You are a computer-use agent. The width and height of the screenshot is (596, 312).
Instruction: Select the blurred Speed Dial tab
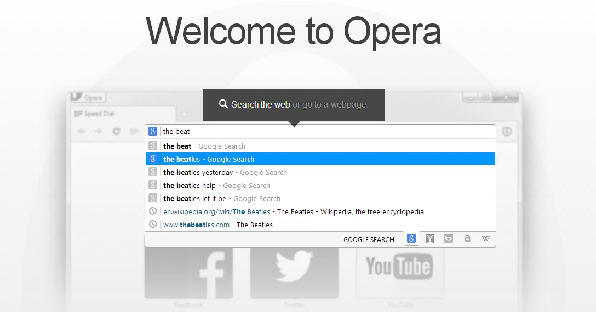coord(123,114)
